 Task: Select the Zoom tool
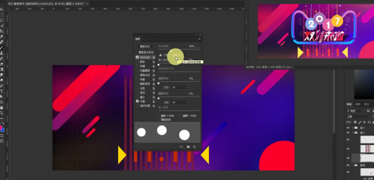click(x=1, y=113)
